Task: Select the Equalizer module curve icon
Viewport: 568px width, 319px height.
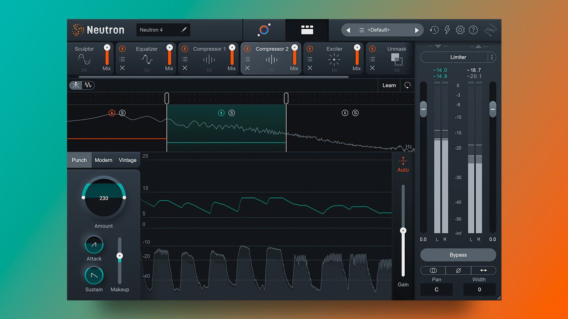Action: pyautogui.click(x=147, y=59)
